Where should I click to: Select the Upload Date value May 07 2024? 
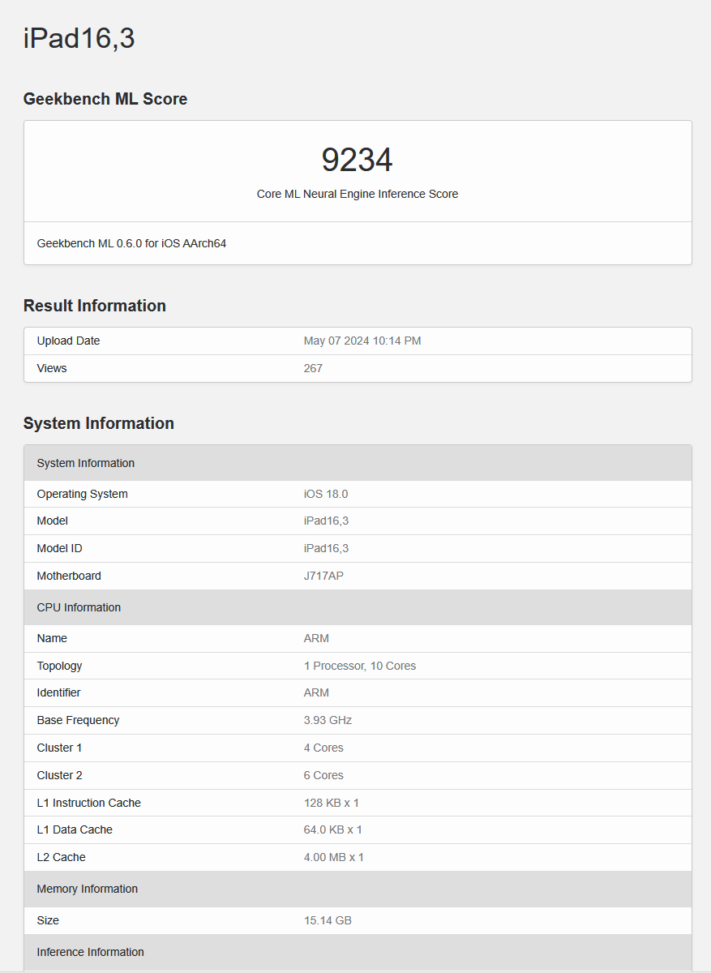pos(362,341)
